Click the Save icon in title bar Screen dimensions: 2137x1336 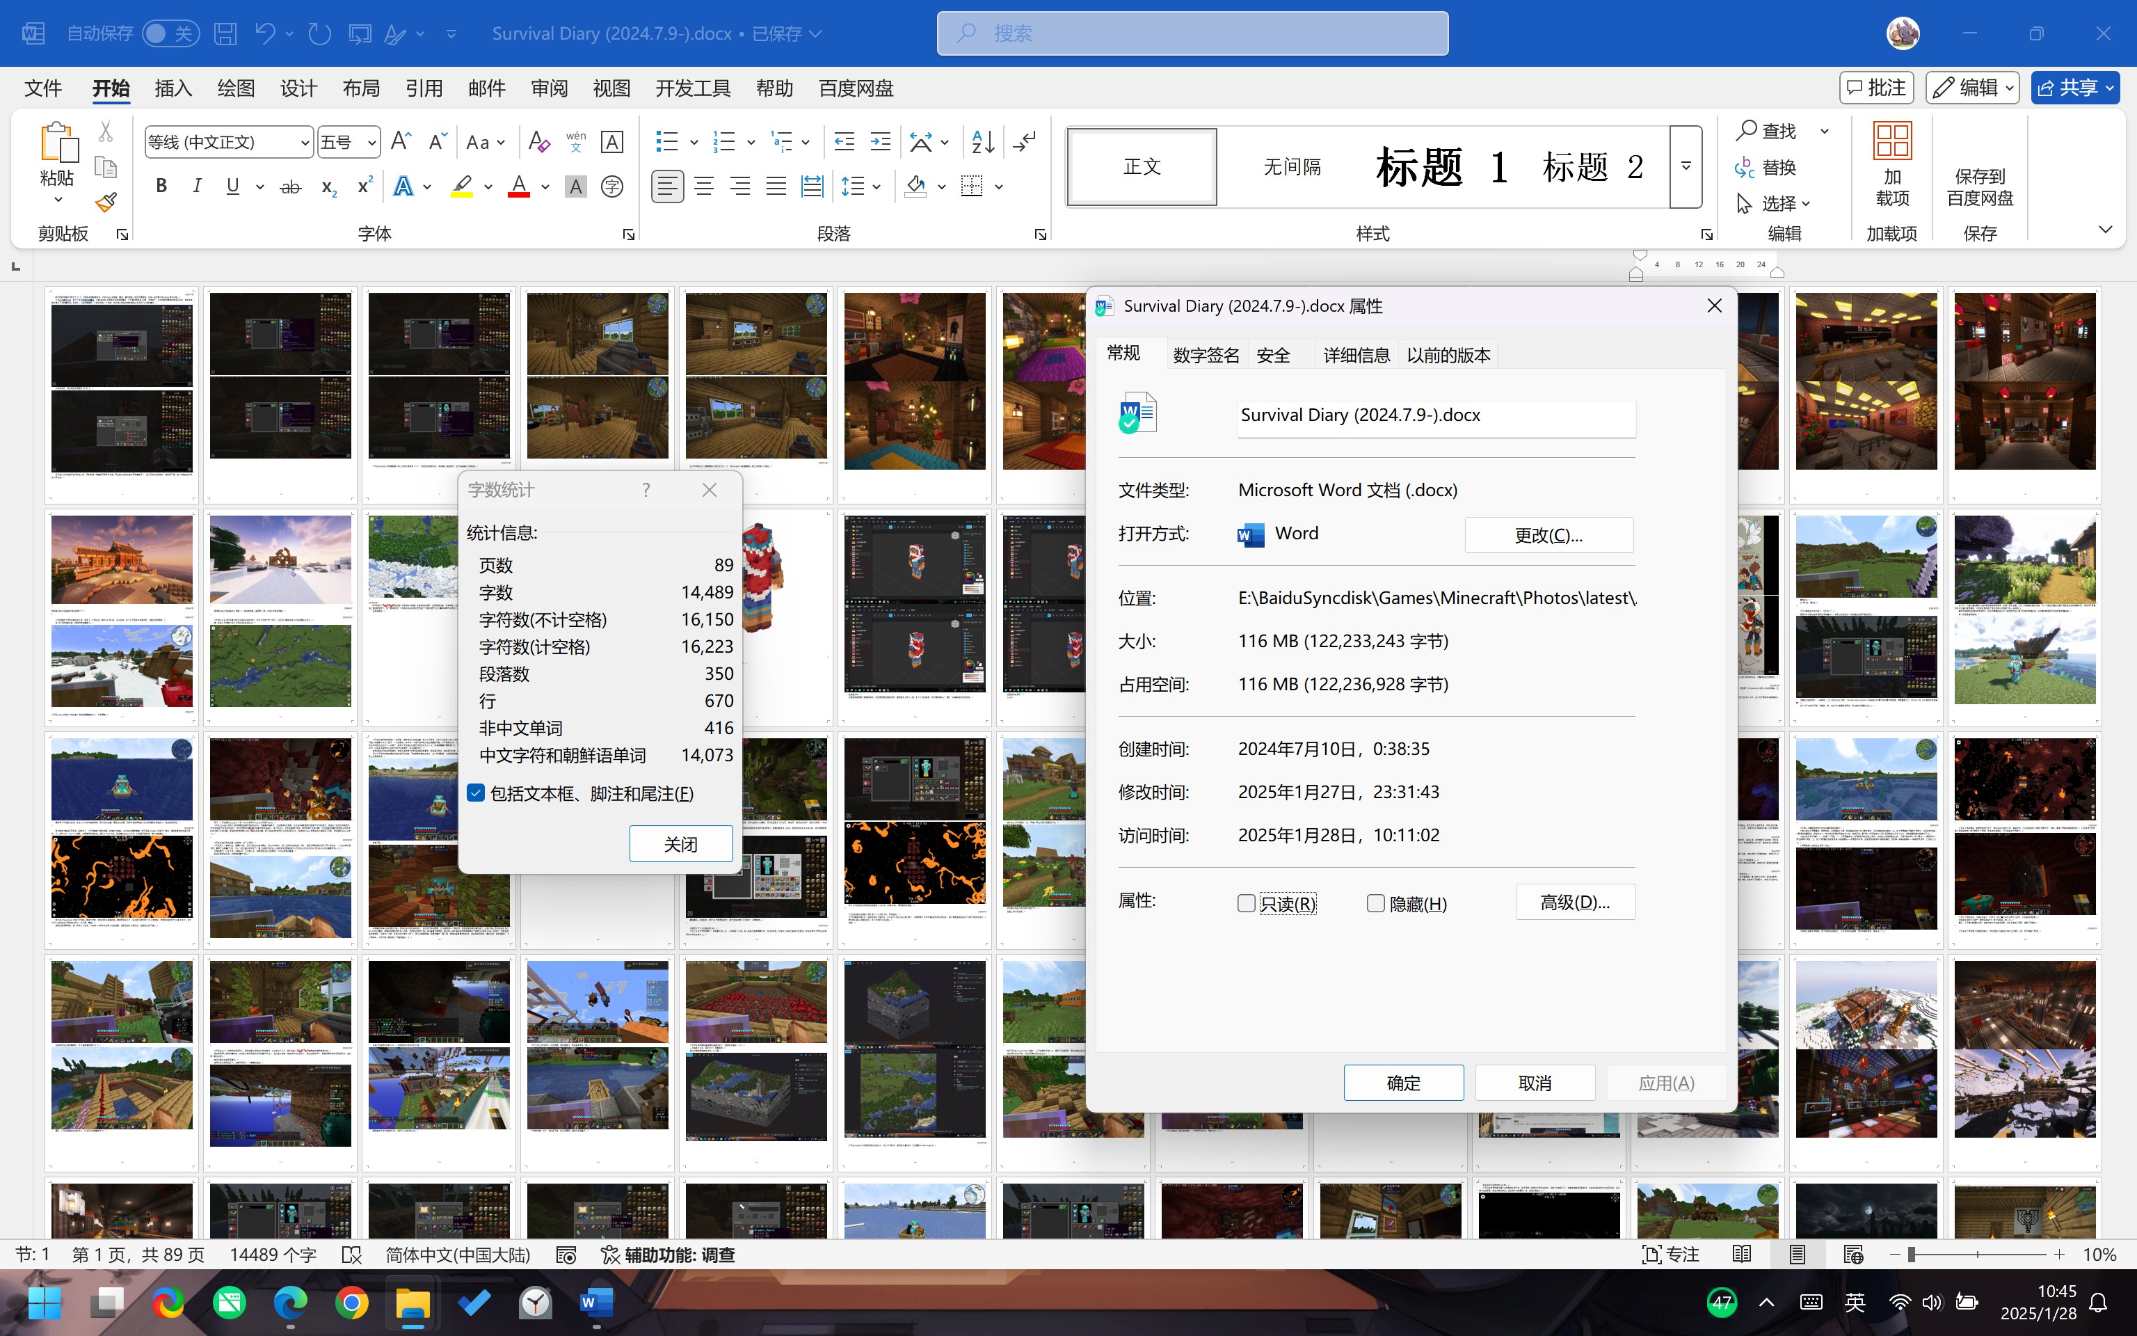click(225, 33)
